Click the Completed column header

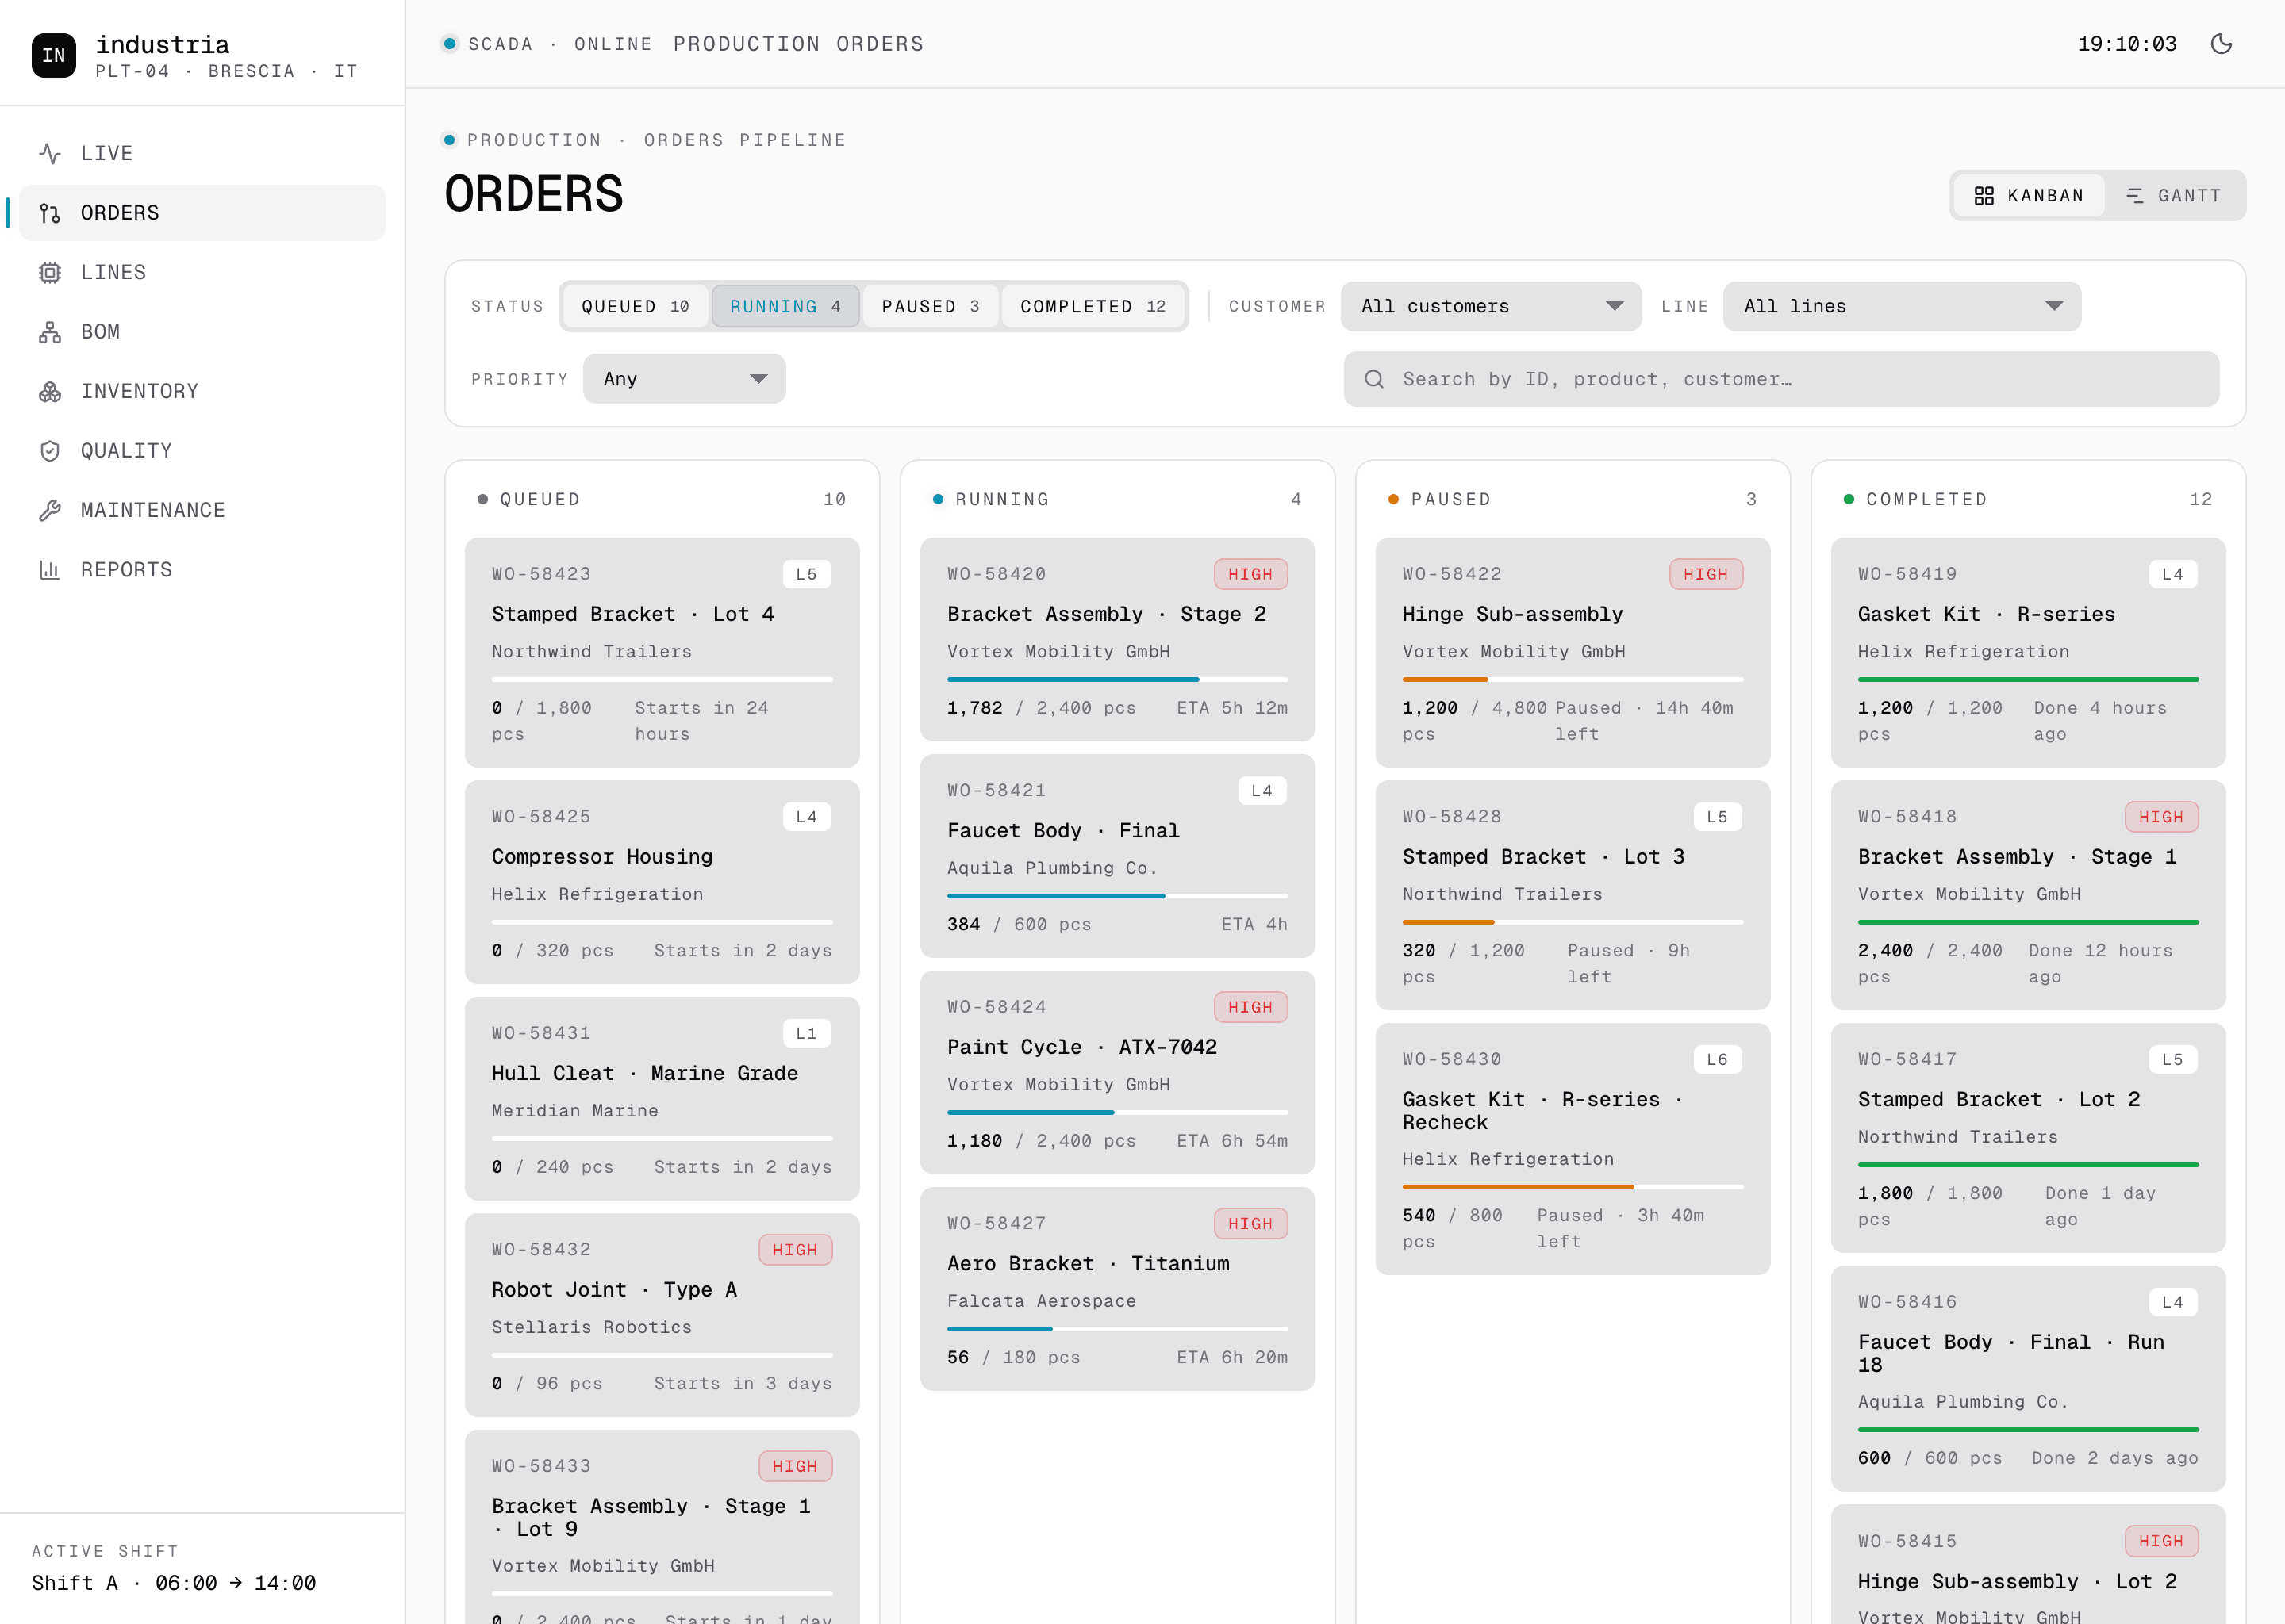click(x=2028, y=499)
